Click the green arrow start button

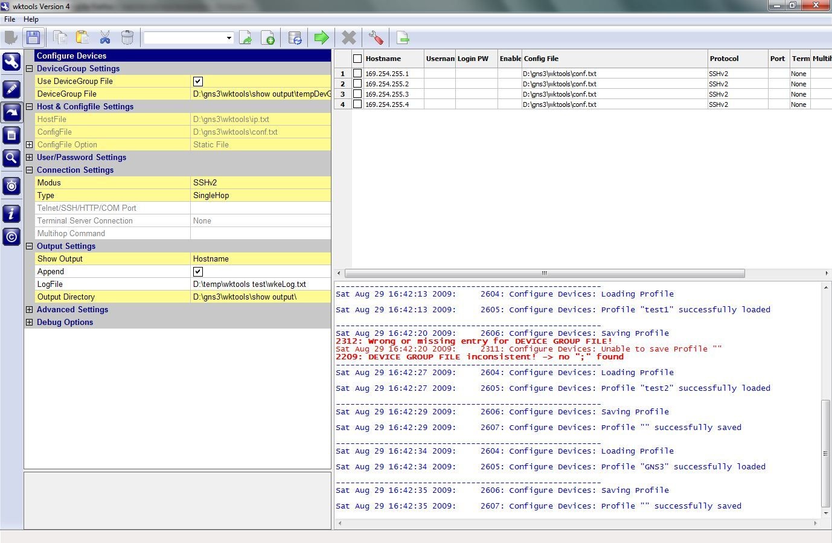click(322, 37)
